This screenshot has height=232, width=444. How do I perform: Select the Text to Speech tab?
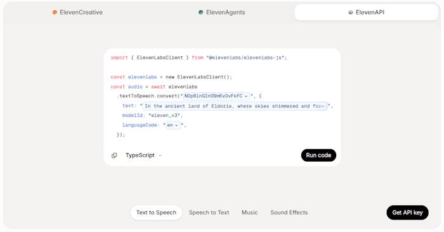coord(156,212)
